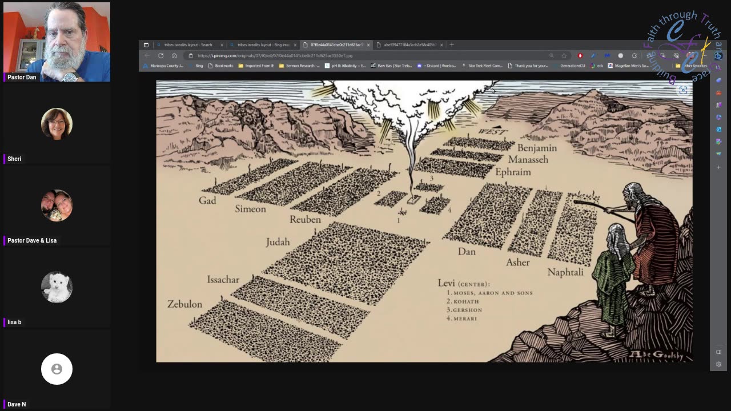
Task: Select Dave N's default avatar
Action: coord(57,369)
